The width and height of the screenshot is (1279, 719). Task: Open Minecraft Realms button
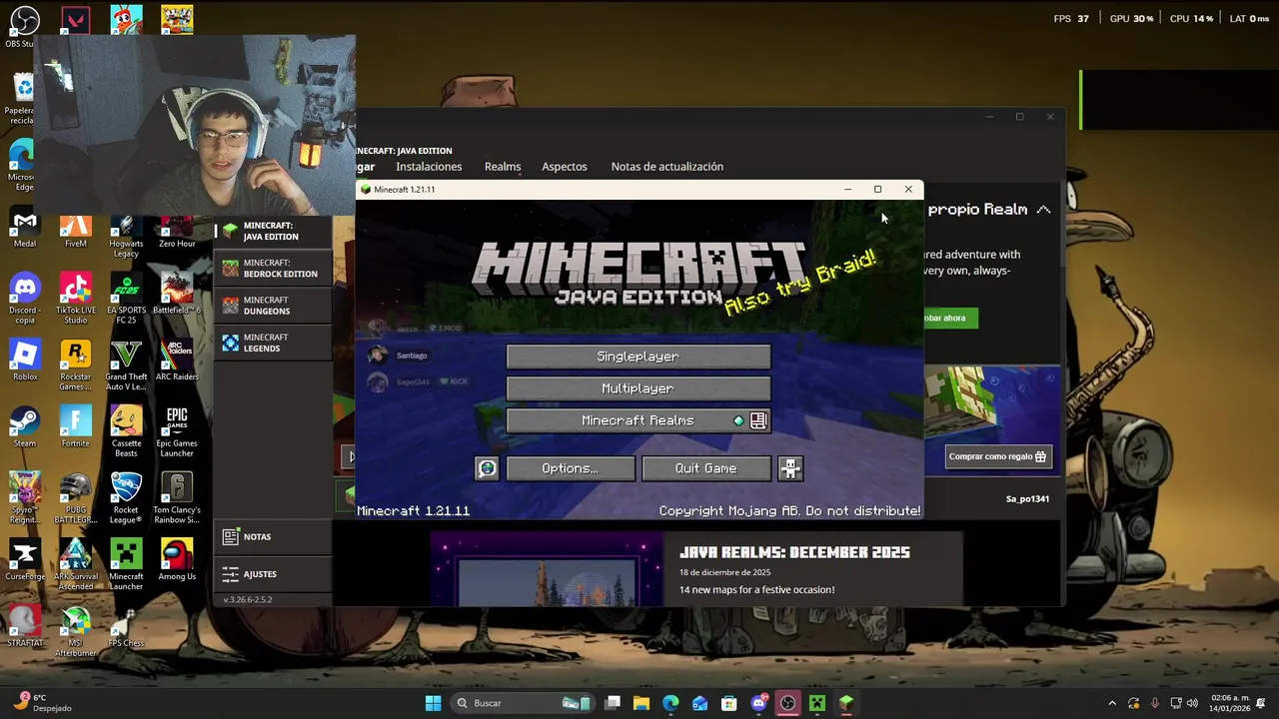coord(638,420)
